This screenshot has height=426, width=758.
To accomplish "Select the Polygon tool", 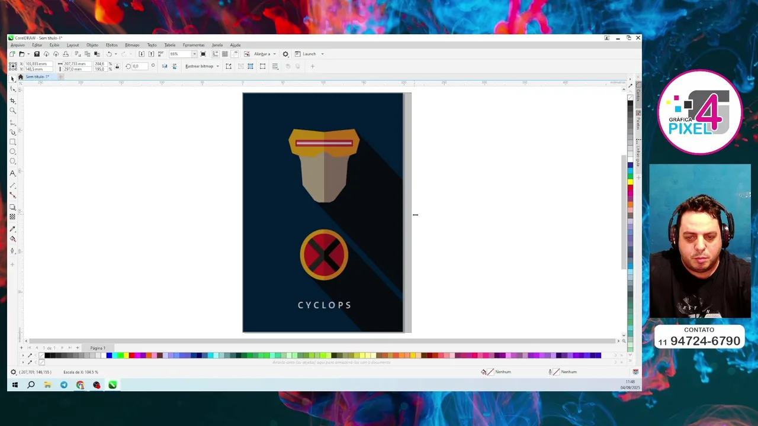I will coord(12,162).
